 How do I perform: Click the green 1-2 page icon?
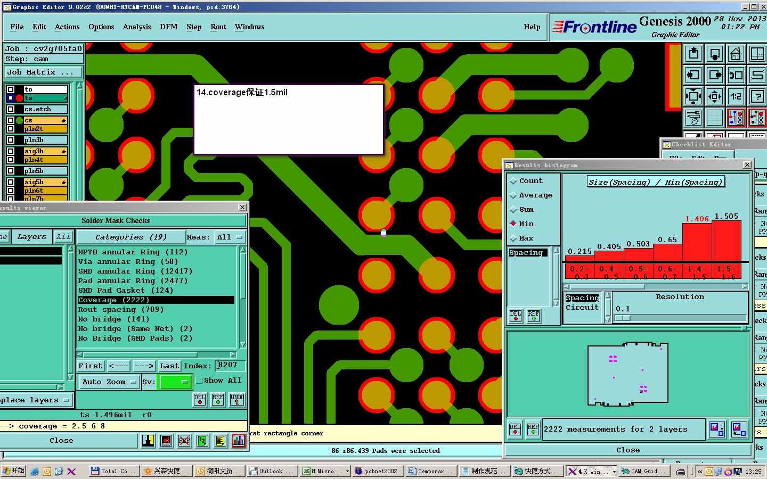(202, 441)
